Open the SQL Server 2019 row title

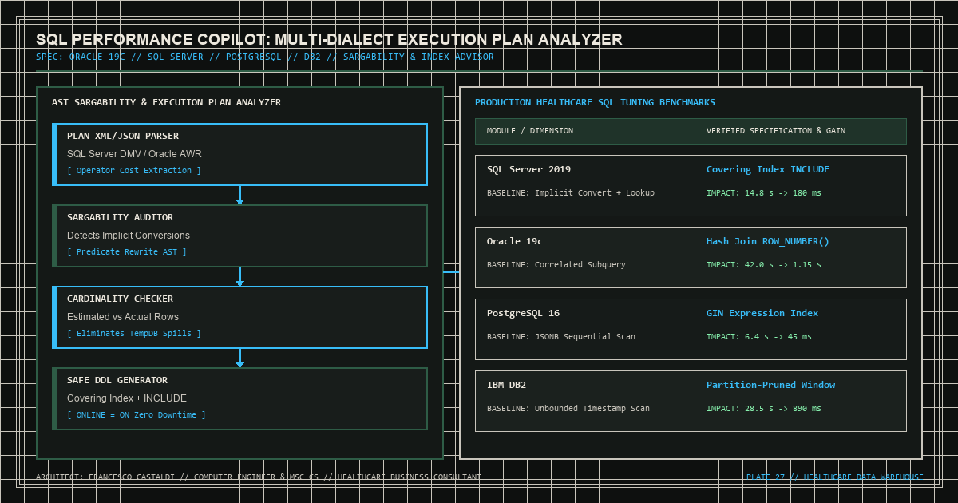pyautogui.click(x=528, y=169)
